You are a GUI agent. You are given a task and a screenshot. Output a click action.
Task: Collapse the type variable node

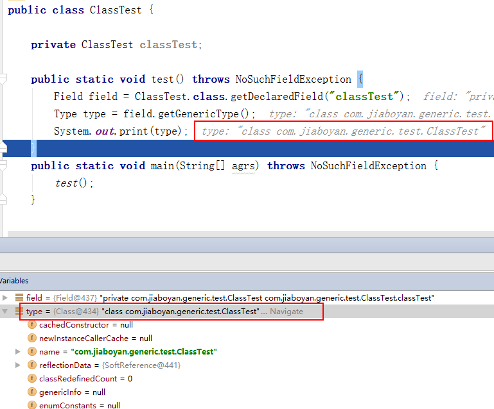[x=5, y=311]
